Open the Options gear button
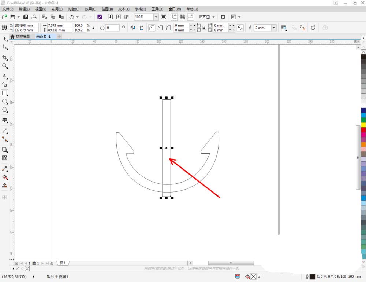 click(x=223, y=17)
